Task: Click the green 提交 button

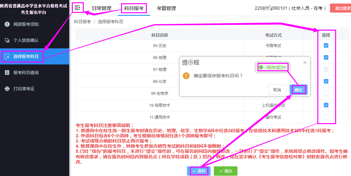Action: [x=225, y=171]
